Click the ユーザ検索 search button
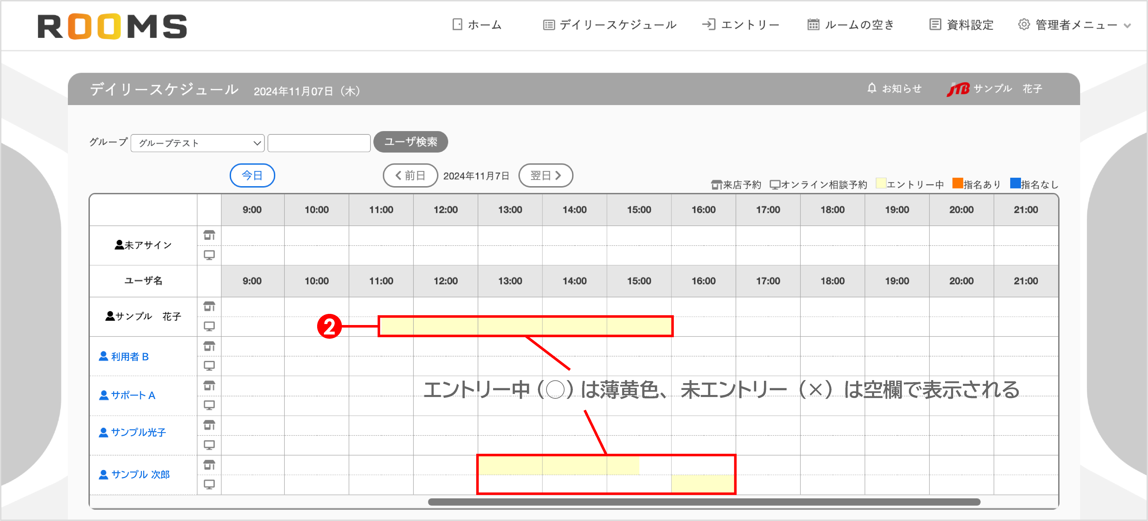Screen dimensions: 1148x521 pyautogui.click(x=410, y=142)
